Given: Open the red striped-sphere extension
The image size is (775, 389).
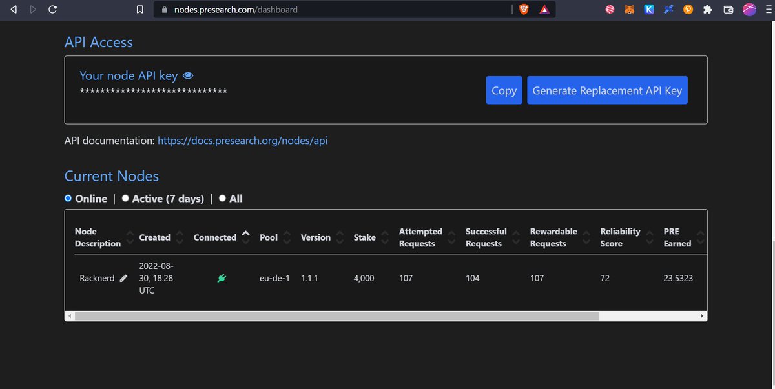Looking at the screenshot, I should pyautogui.click(x=610, y=10).
